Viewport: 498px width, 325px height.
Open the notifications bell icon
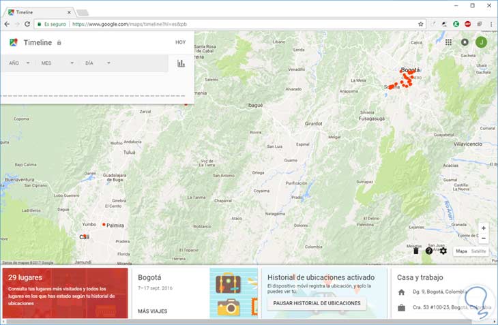(x=465, y=42)
